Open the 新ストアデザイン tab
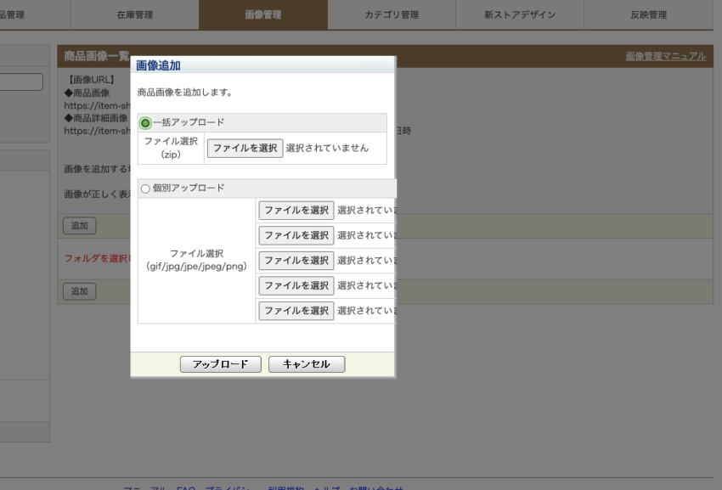The height and width of the screenshot is (490, 722). [x=518, y=14]
